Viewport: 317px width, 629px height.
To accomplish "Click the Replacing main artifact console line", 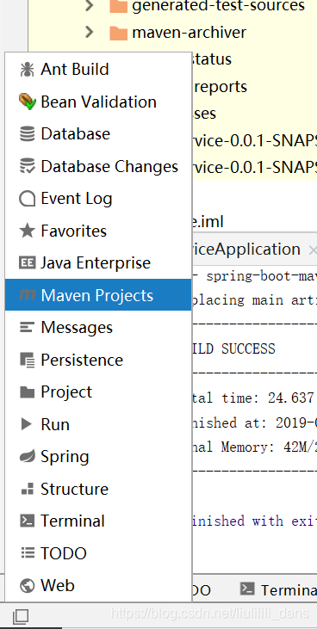I will (x=255, y=300).
